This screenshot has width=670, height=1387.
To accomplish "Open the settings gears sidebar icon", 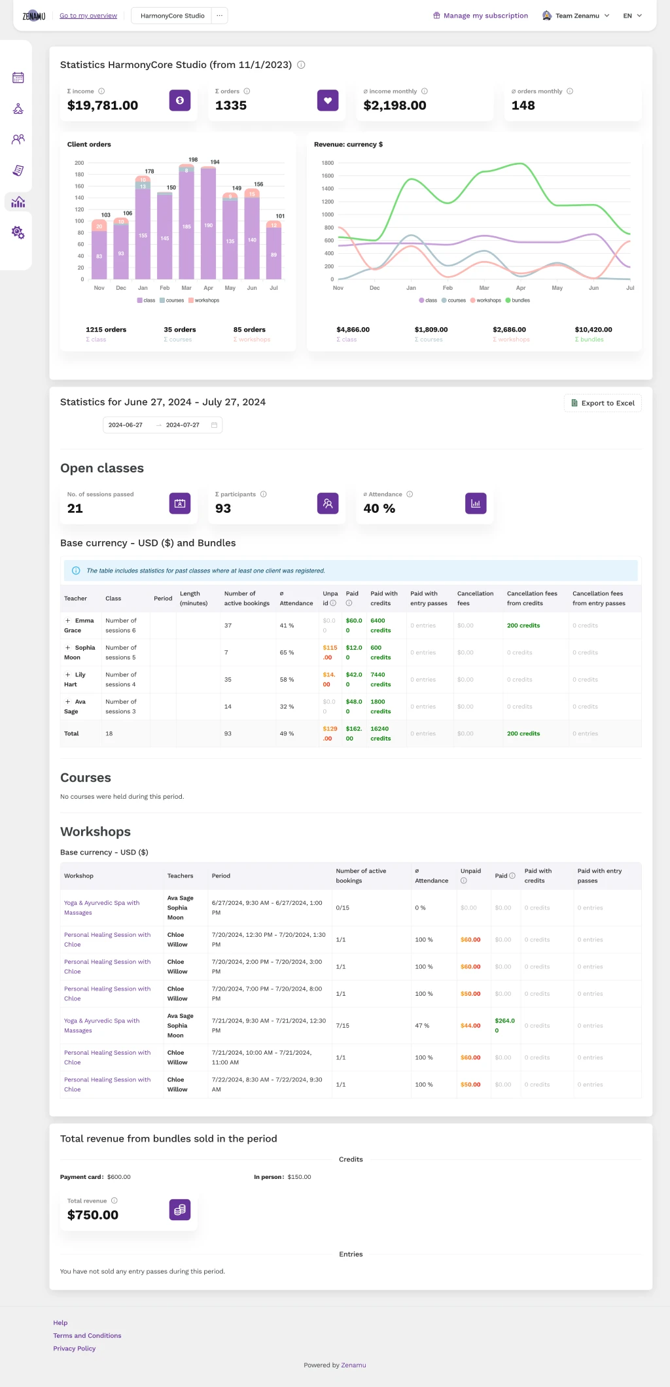I will click(18, 232).
